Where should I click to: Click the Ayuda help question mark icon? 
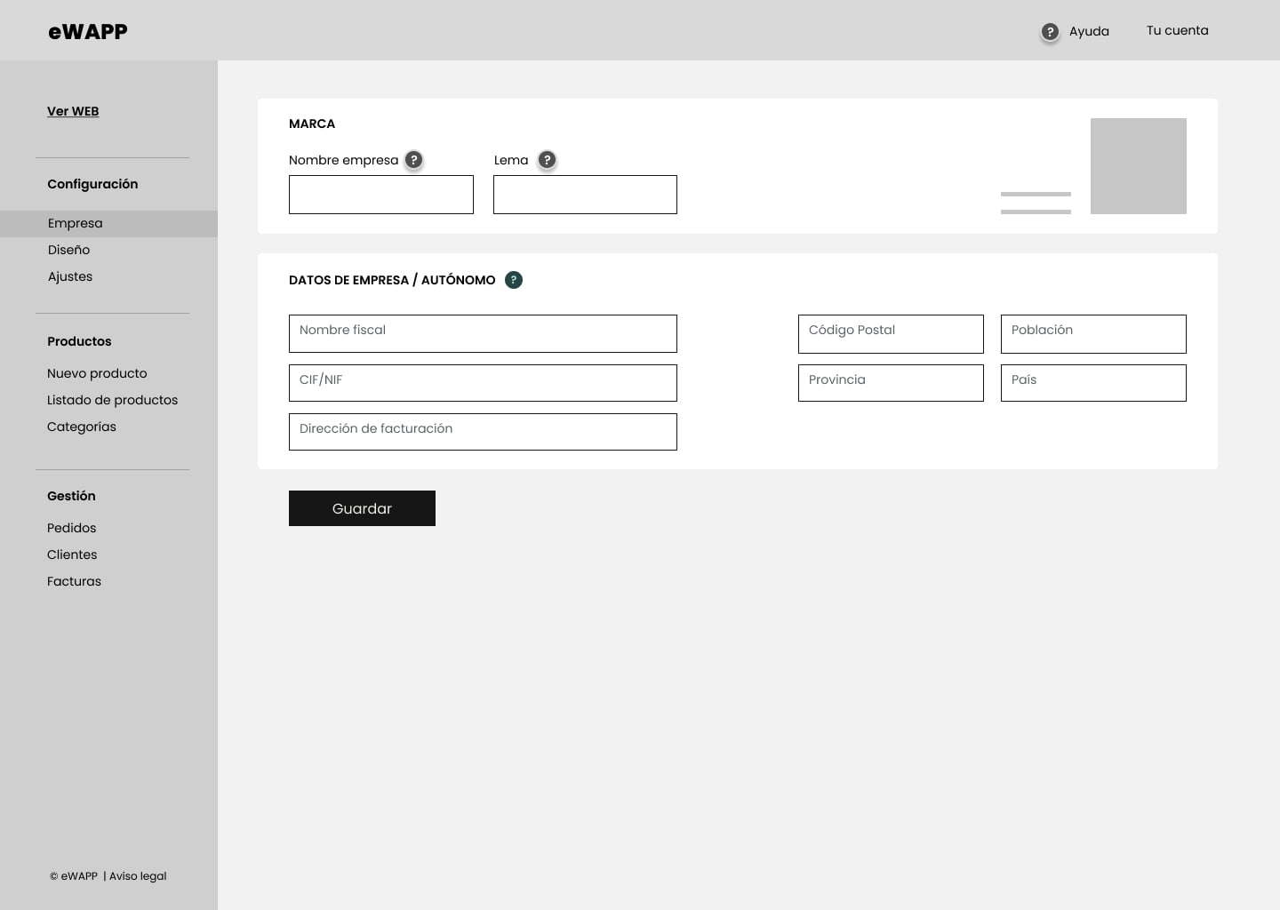tap(1050, 32)
